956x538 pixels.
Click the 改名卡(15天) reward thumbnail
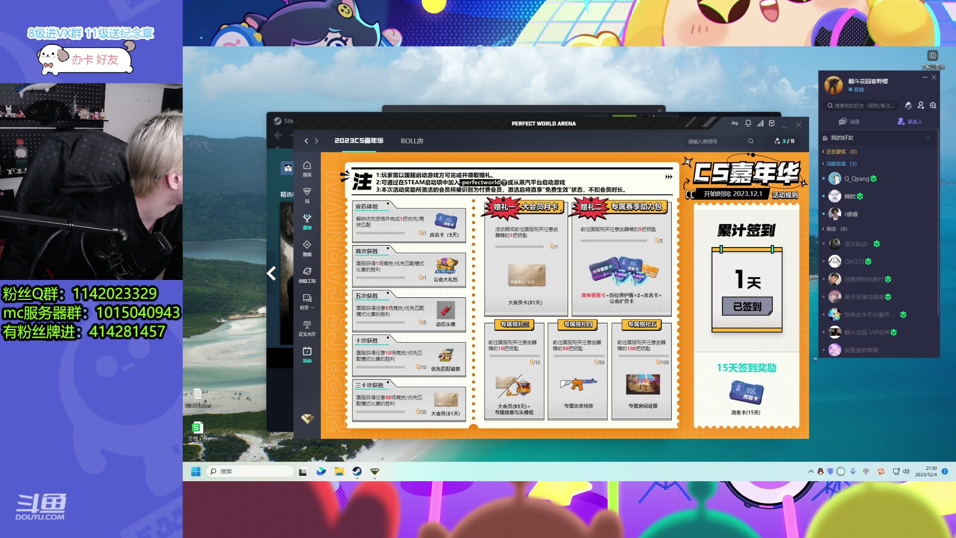coord(746,393)
